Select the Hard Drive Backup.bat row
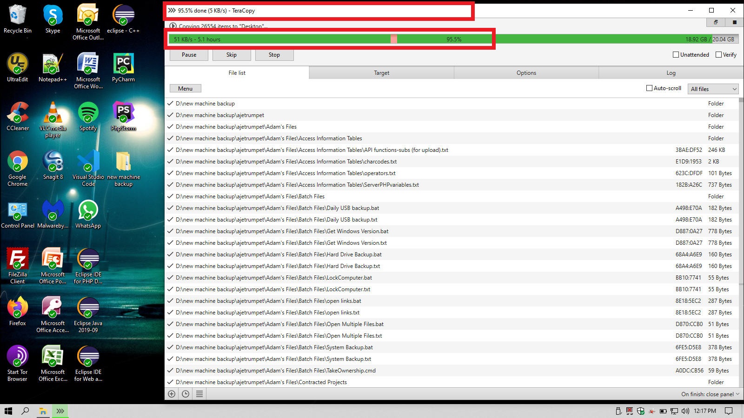 click(x=452, y=255)
